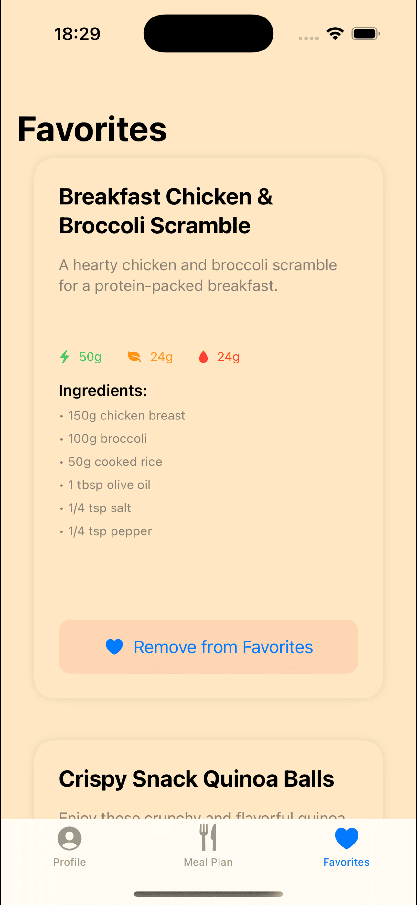Screen dimensions: 417x905
Task: Tap the Wi-Fi status icon
Action: click(x=335, y=34)
